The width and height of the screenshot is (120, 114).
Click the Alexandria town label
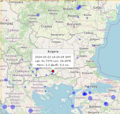coord(57,35)
